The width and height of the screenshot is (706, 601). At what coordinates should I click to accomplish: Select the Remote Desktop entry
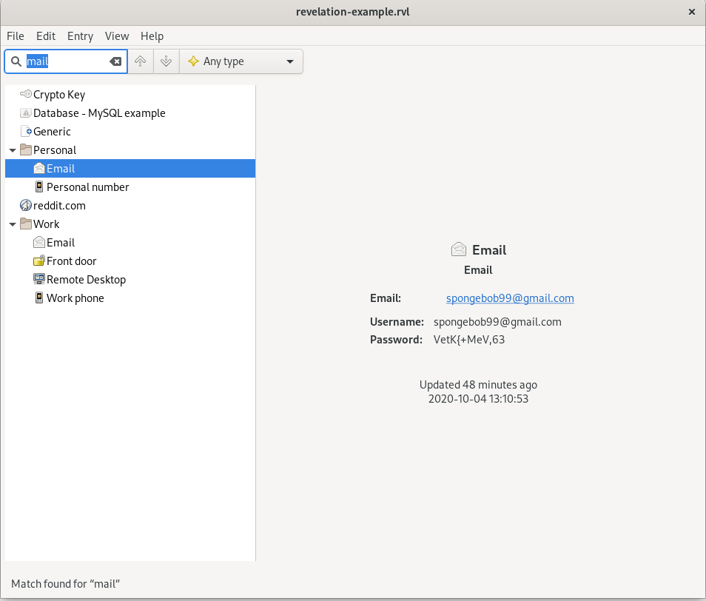tap(86, 280)
